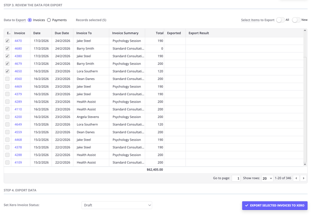The width and height of the screenshot is (311, 216).
Task: Open the Show rows dropdown
Action: tap(267, 178)
